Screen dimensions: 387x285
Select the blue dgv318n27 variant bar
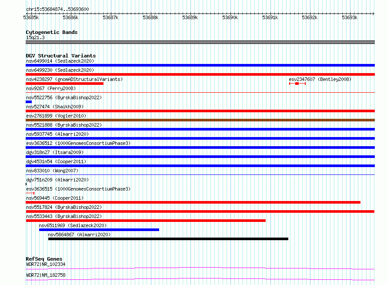click(200, 157)
